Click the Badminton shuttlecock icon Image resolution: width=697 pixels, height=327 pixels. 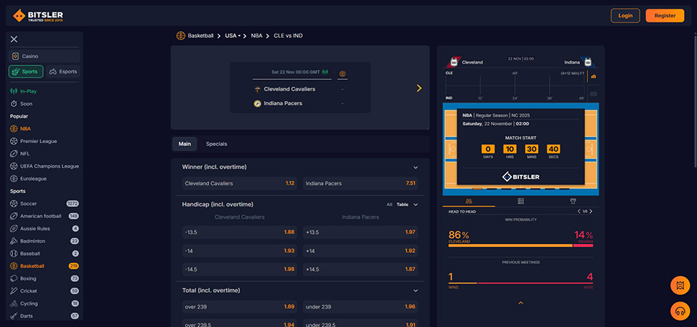14,241
